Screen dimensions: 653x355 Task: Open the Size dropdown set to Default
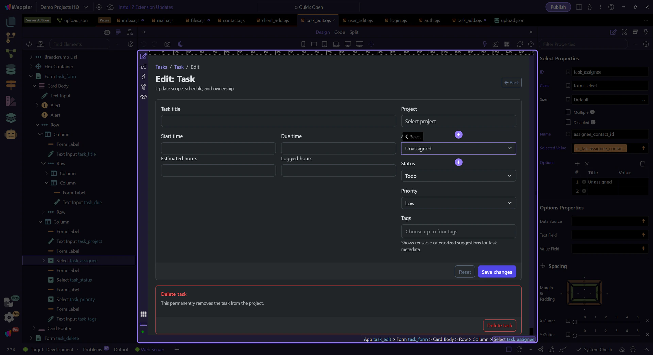[609, 100]
